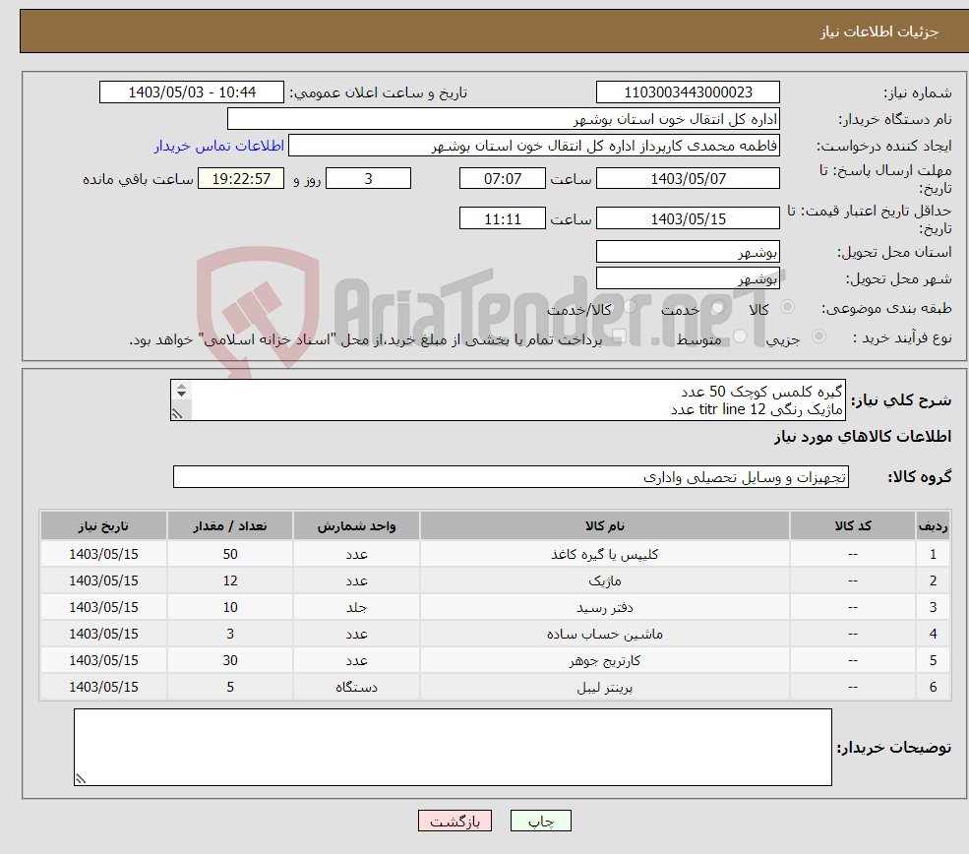Screen dimensions: 969x854
Task: Click the جزئیات اطلاعات نیاز header title
Action: click(x=879, y=31)
